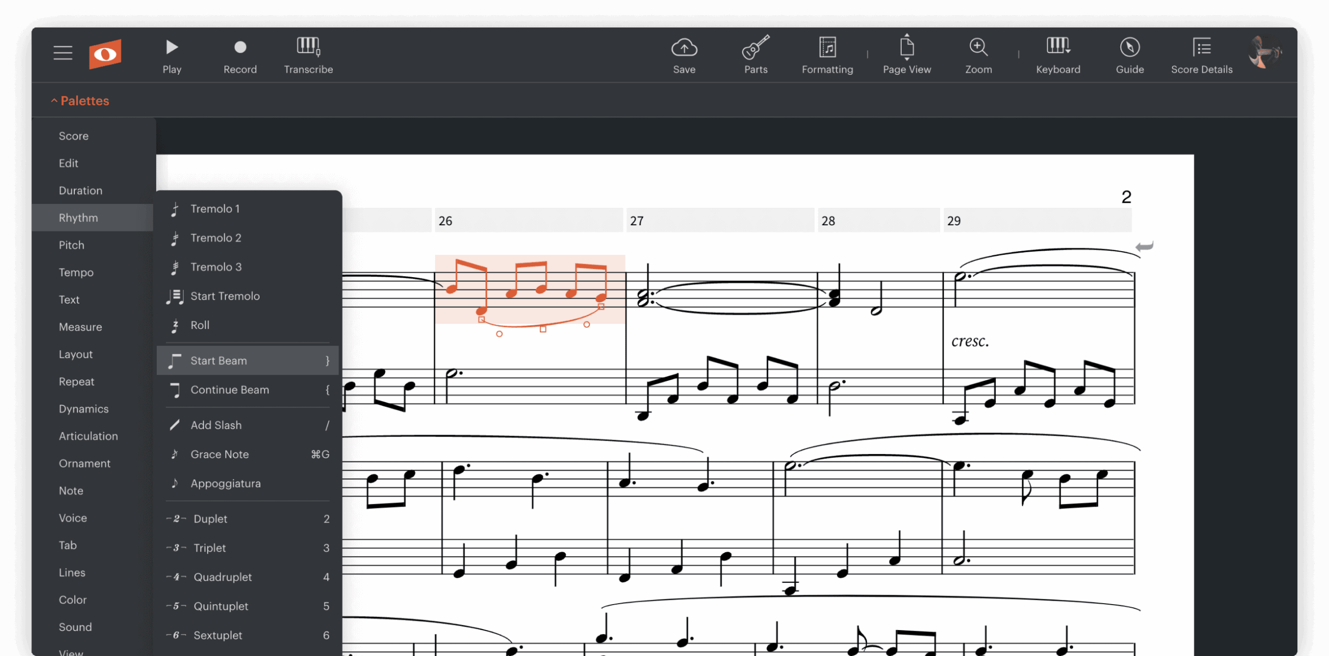Create a Triplet from selected notes

click(x=209, y=548)
